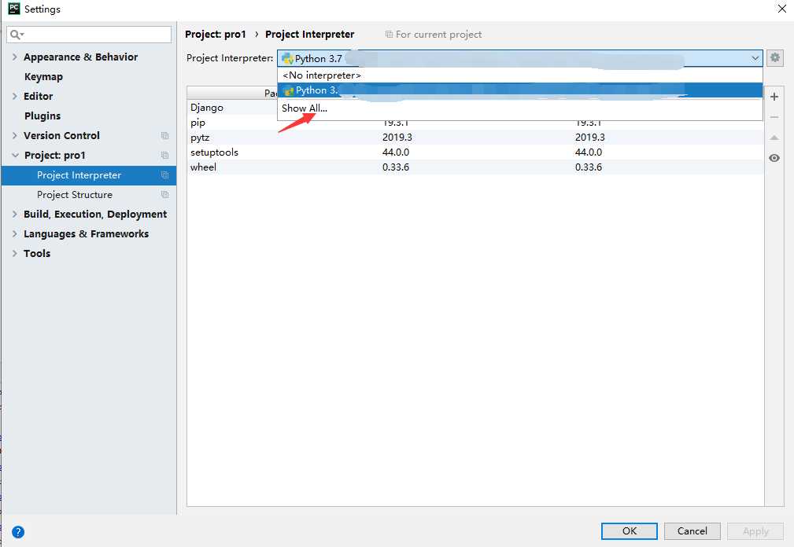Click the upgrade package up-arrow icon
Screen dimensions: 794x547
(774, 138)
